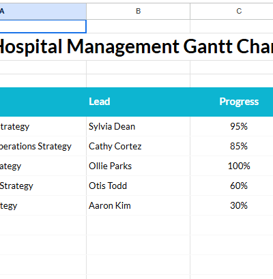
Task: Select the Otis Todd cell
Action: [x=138, y=186]
